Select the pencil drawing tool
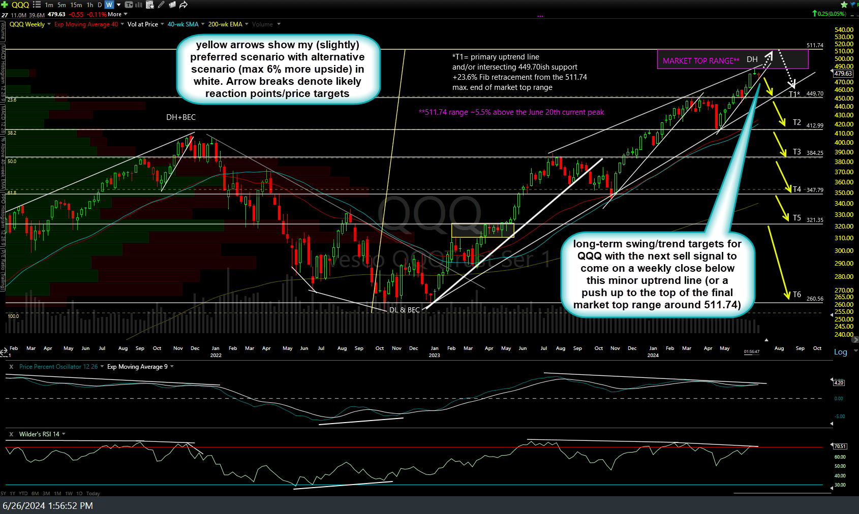This screenshot has height=514, width=859. (161, 5)
